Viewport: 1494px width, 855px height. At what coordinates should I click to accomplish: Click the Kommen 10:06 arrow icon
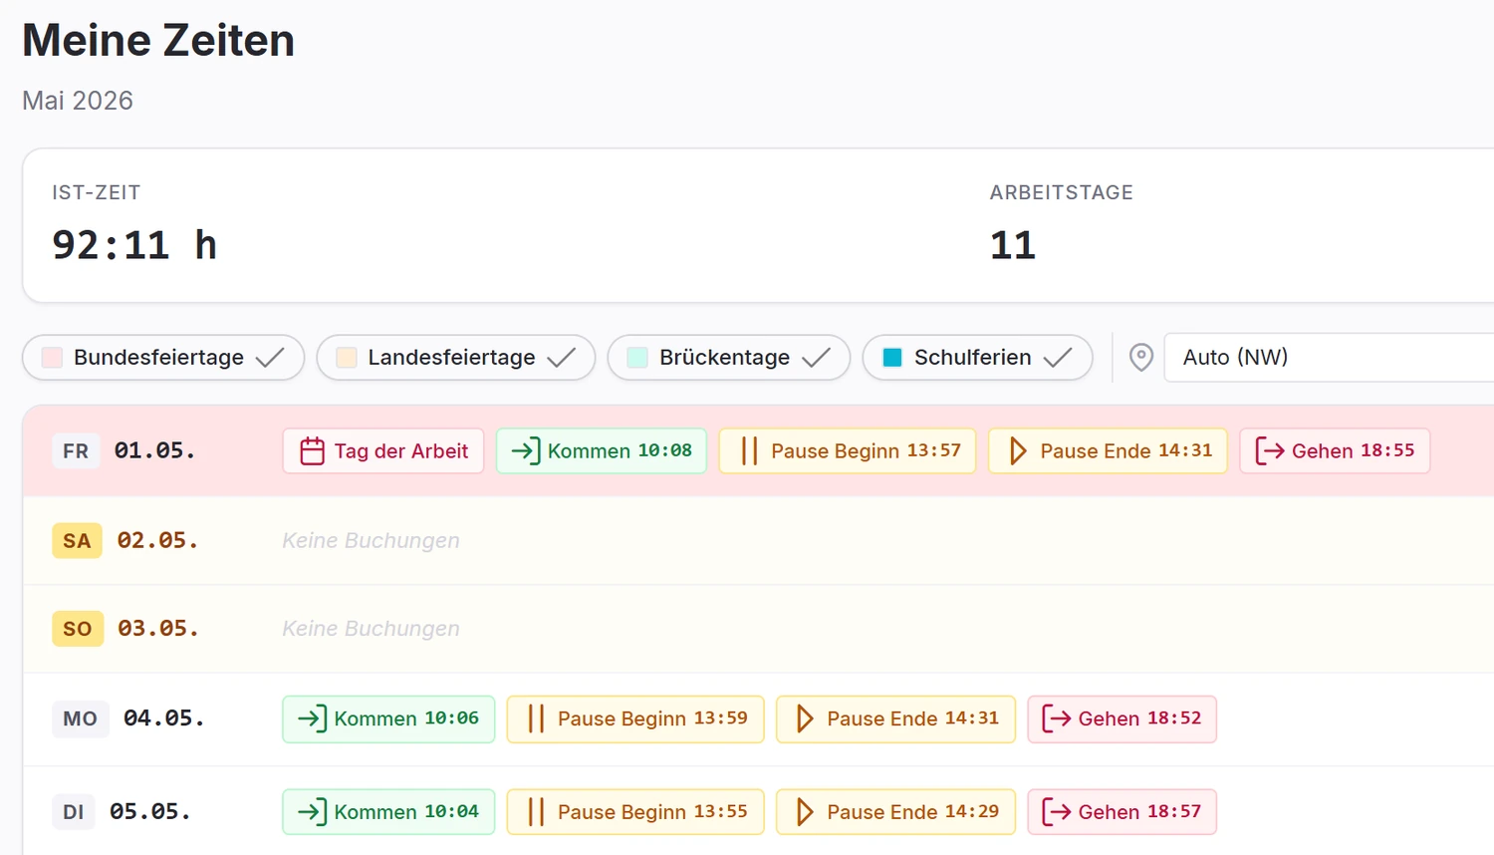[313, 718]
